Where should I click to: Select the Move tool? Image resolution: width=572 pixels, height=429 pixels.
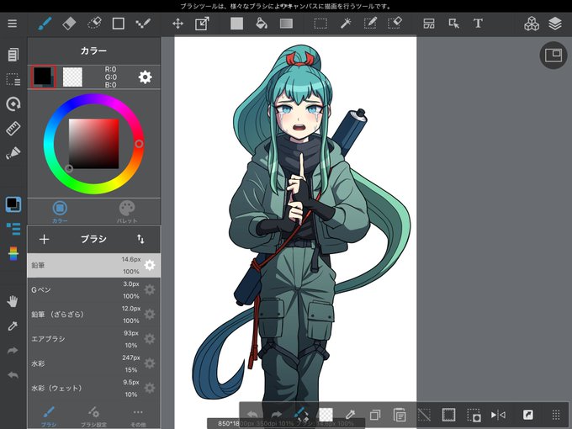177,24
